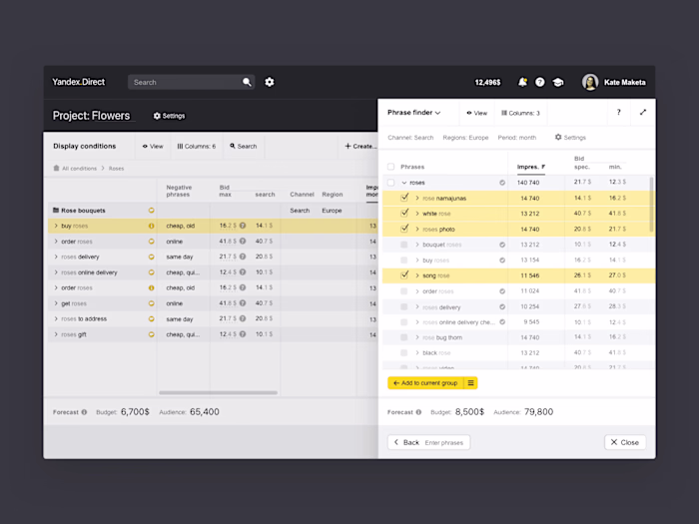The width and height of the screenshot is (699, 524).
Task: Click Add to current group button
Action: click(x=425, y=382)
